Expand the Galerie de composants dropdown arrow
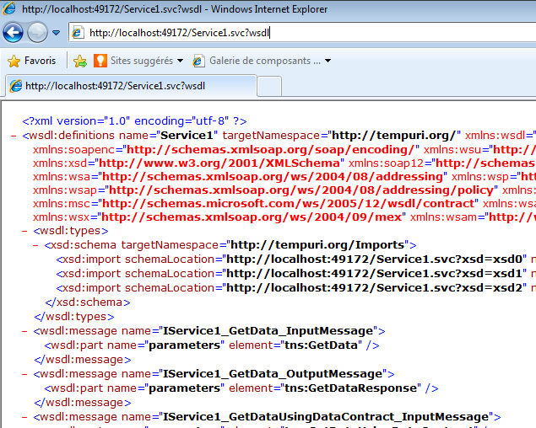 (x=328, y=61)
